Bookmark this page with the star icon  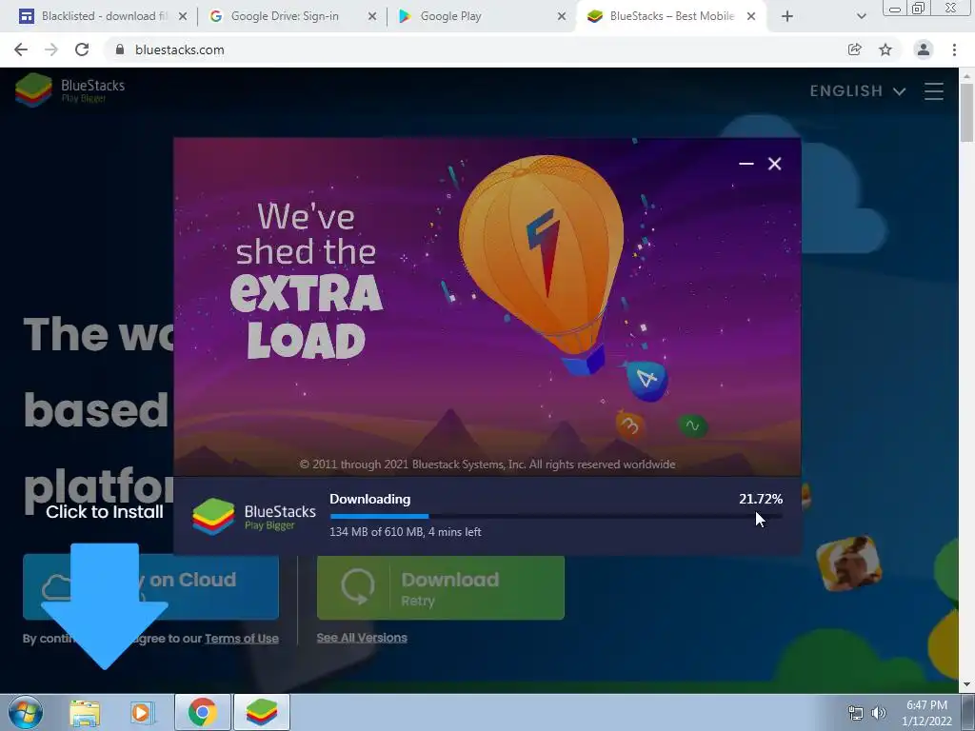click(885, 49)
